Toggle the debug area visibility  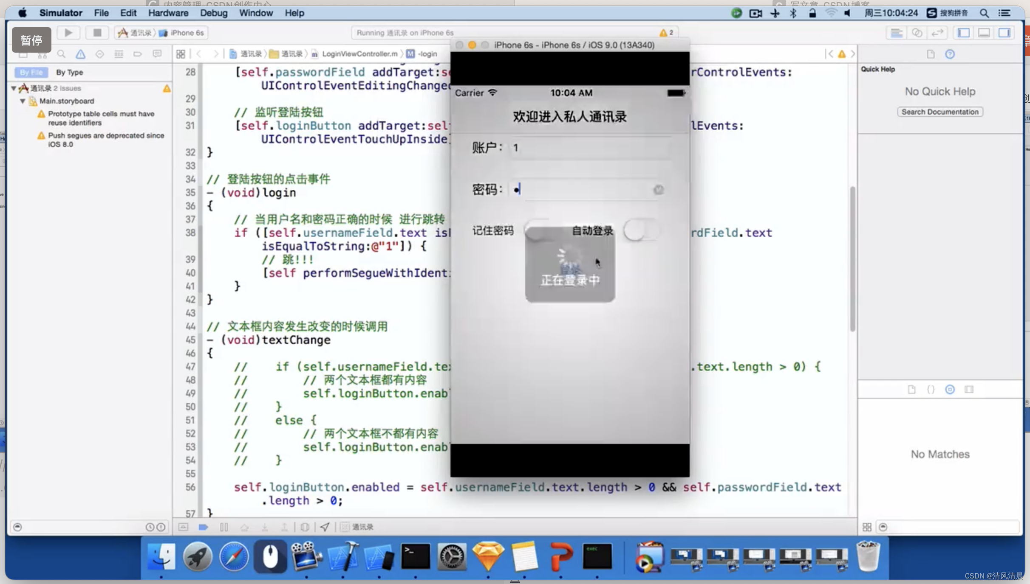tap(984, 33)
